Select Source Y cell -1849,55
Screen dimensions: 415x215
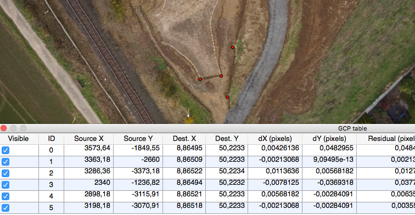pos(138,150)
